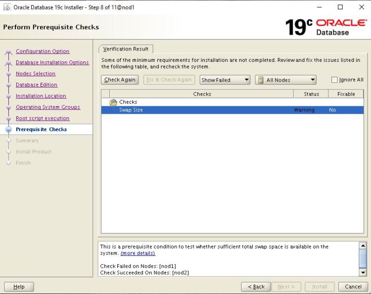The height and width of the screenshot is (294, 371).
Task: Click the Java installer icon in title bar
Action: [7, 7]
